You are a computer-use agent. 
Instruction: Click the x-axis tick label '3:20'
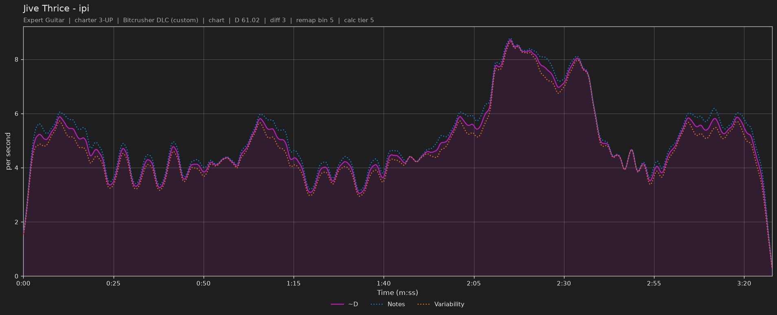(744, 283)
